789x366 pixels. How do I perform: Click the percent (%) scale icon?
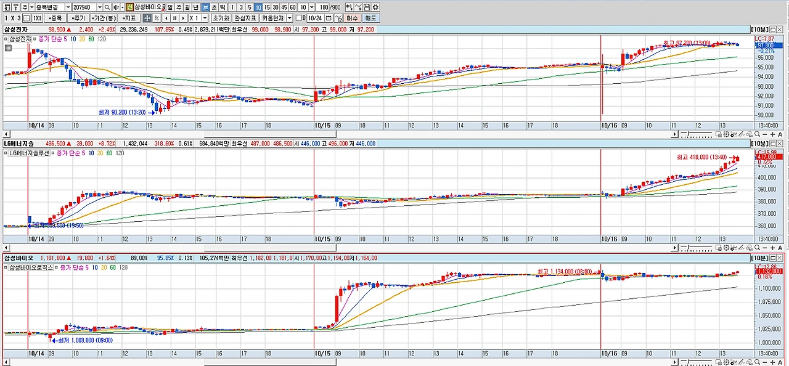(157, 18)
